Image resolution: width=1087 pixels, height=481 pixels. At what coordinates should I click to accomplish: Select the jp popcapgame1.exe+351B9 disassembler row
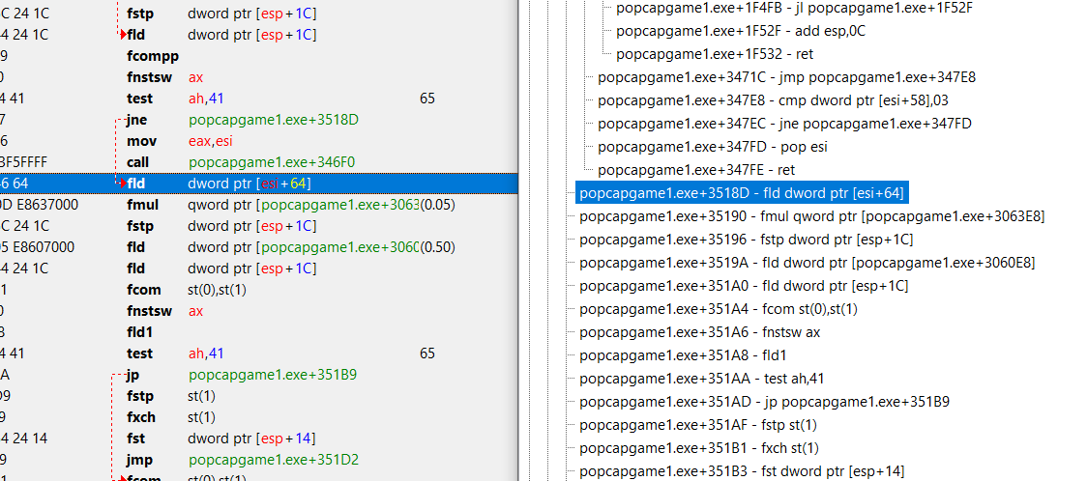coord(258,375)
